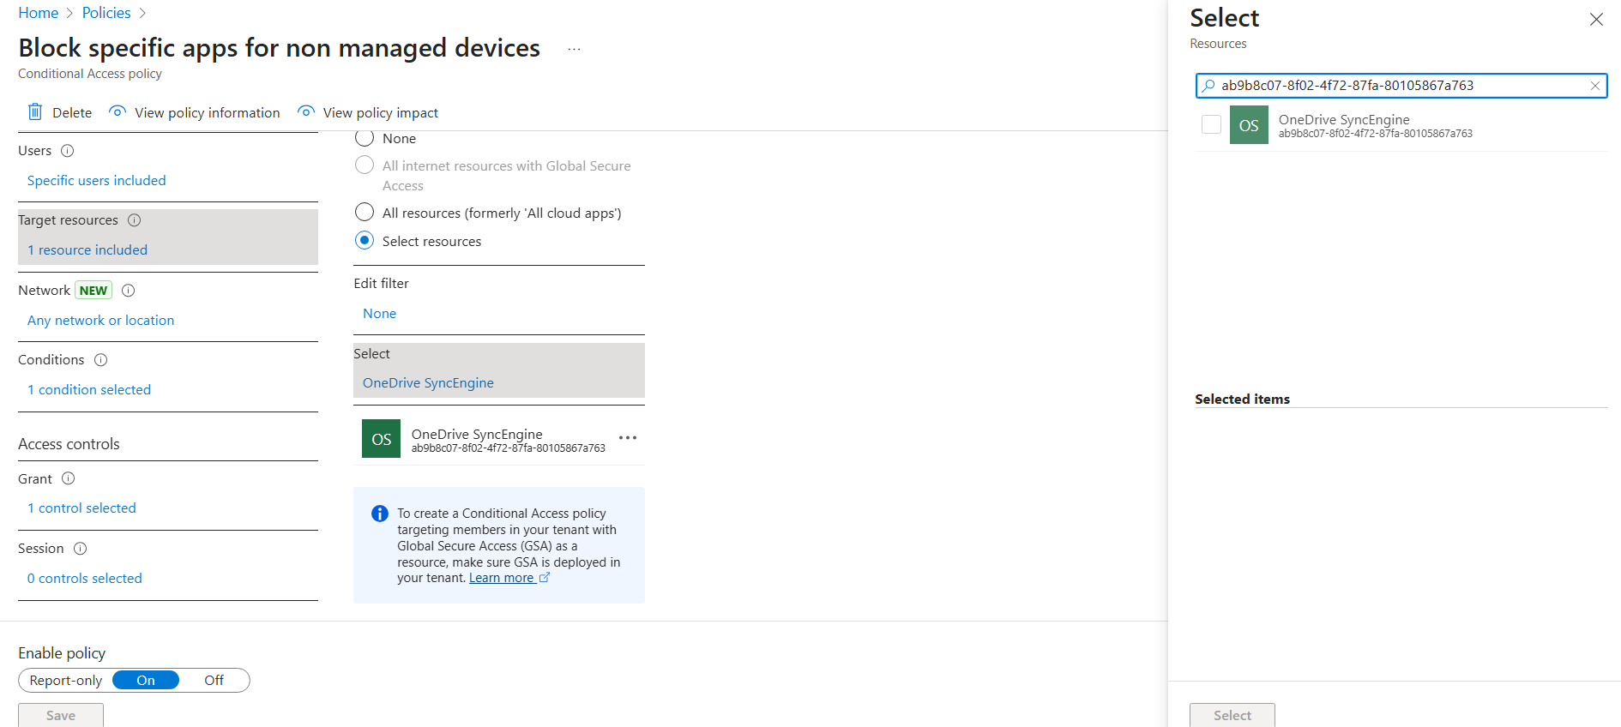Expand the 1 condition selected section
This screenshot has width=1621, height=727.
point(89,390)
